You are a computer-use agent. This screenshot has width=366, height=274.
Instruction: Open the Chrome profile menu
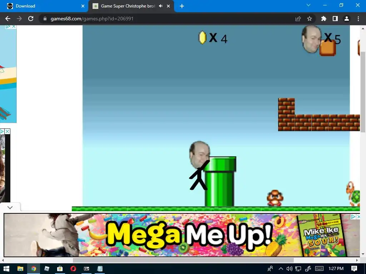point(347,19)
